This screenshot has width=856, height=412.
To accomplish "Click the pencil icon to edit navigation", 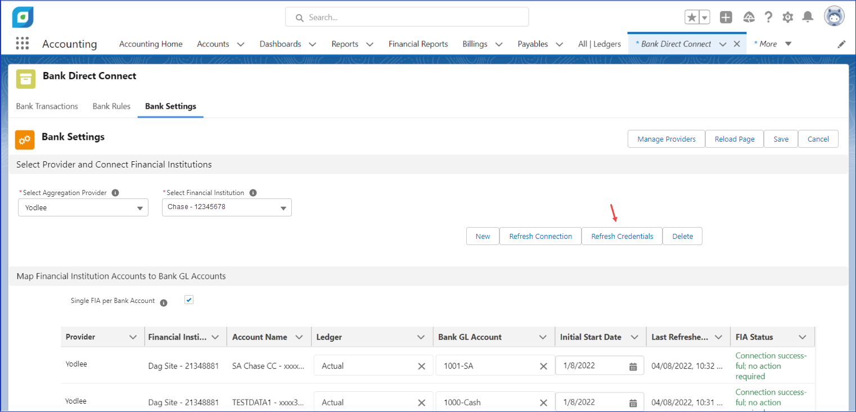I will [x=841, y=44].
